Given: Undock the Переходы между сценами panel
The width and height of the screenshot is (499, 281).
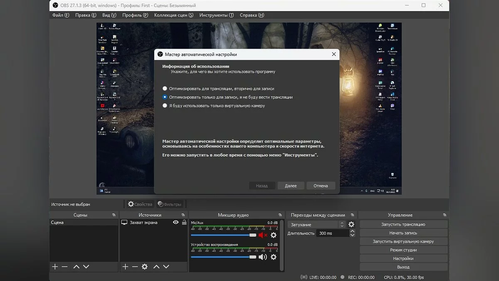Looking at the screenshot, I should [x=352, y=215].
